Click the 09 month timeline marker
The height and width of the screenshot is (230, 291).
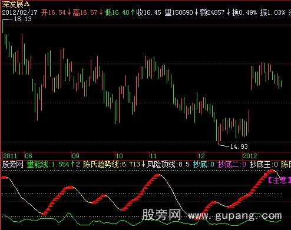click(x=75, y=156)
